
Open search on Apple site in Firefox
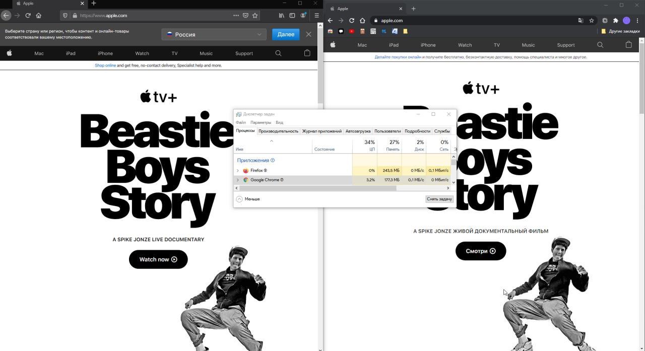coord(278,53)
